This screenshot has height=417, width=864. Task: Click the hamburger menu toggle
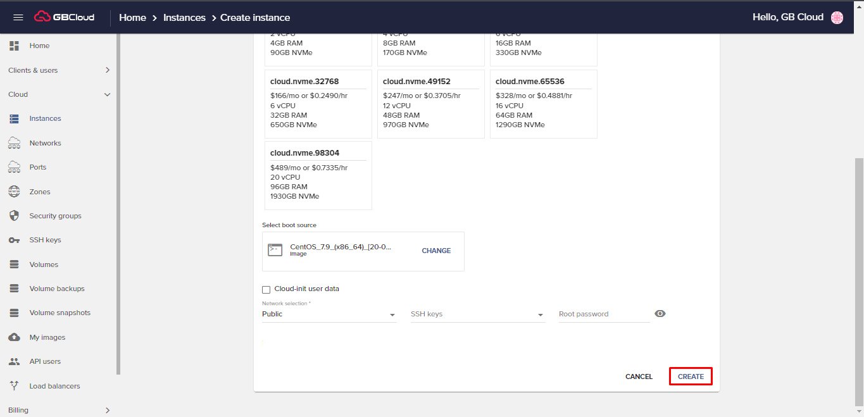18,17
